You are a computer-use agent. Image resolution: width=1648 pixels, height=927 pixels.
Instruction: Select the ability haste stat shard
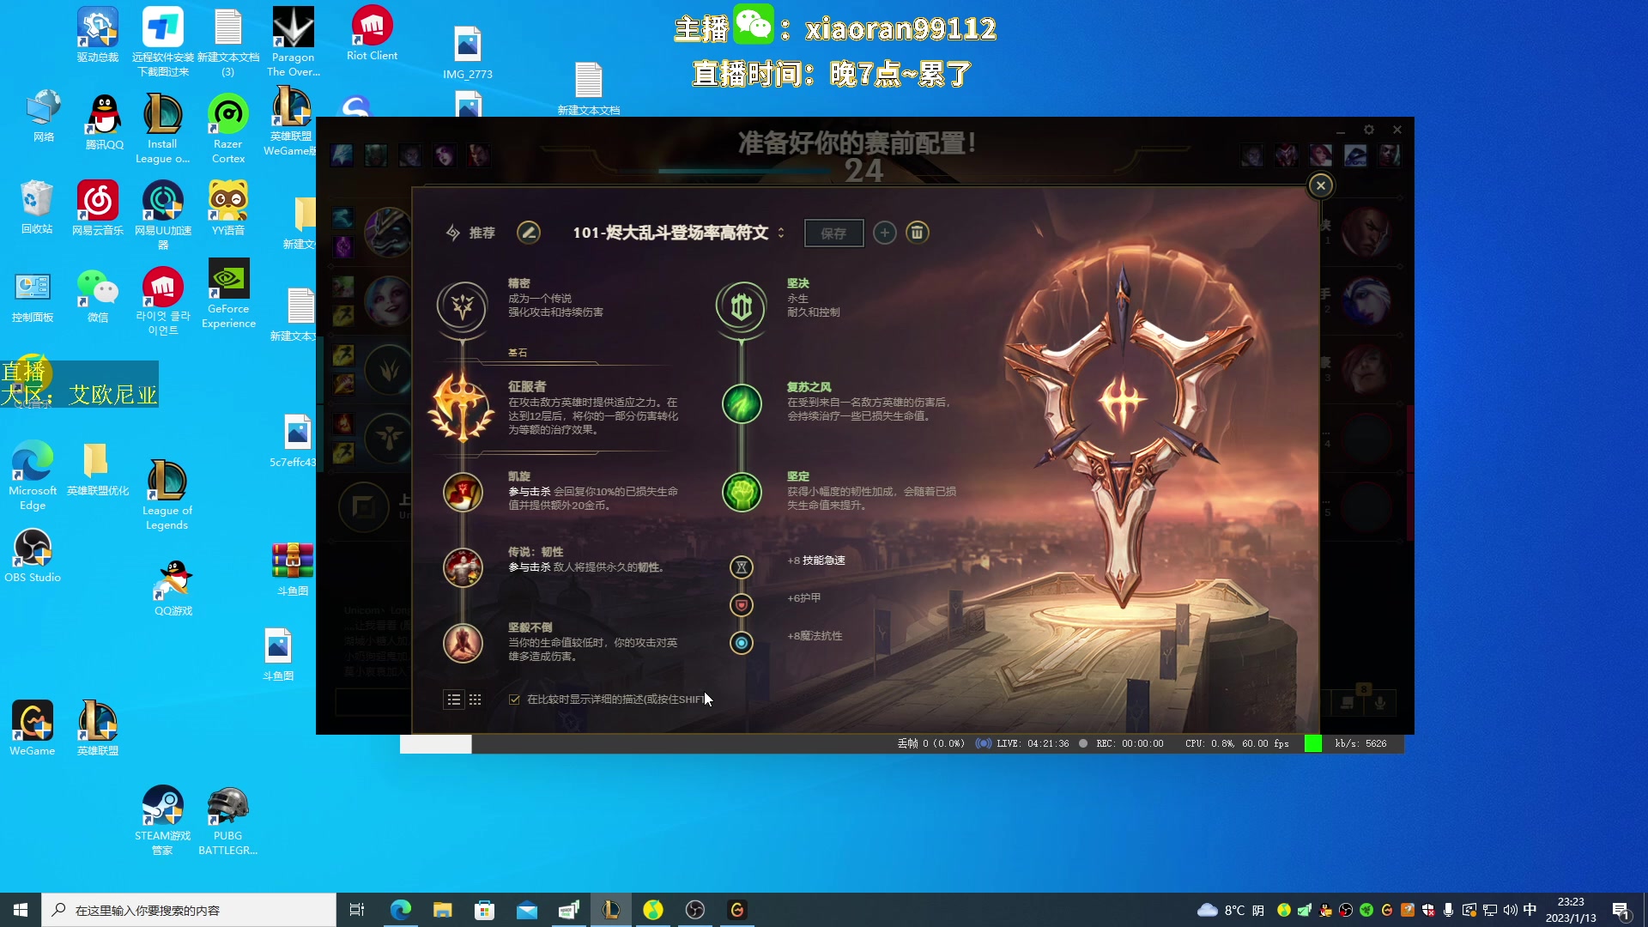point(742,567)
